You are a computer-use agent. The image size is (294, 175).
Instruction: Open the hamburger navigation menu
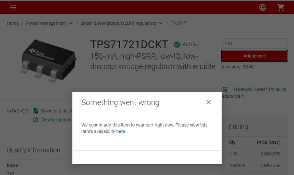coord(13,7)
